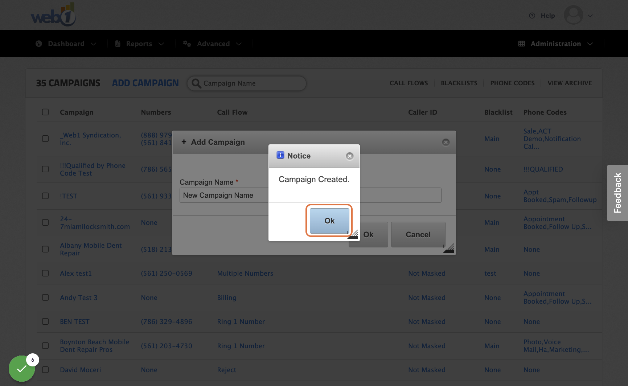Open the Alex test1 campaign link
The height and width of the screenshot is (386, 628).
(x=76, y=273)
